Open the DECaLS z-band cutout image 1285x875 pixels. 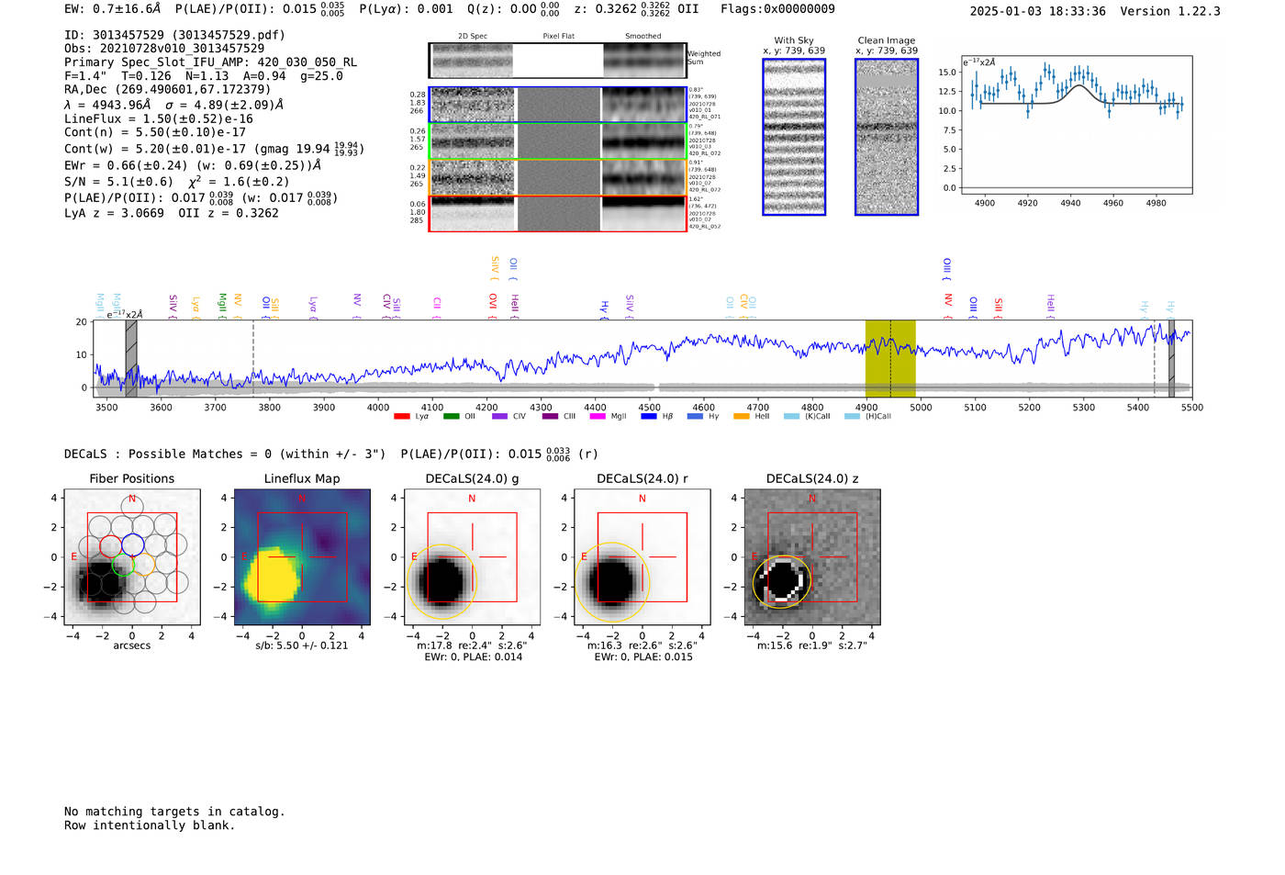point(812,556)
